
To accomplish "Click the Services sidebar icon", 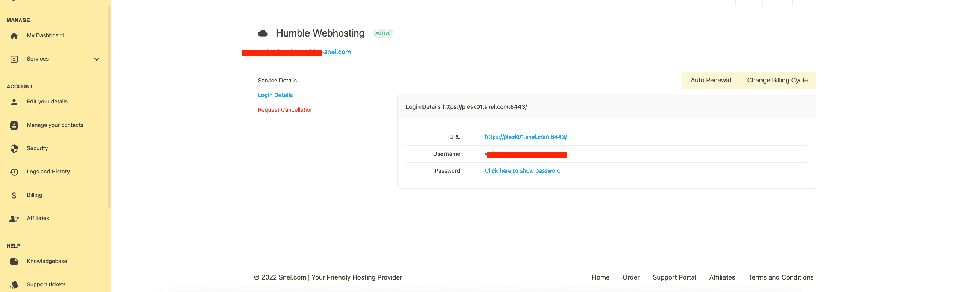I will 14,59.
